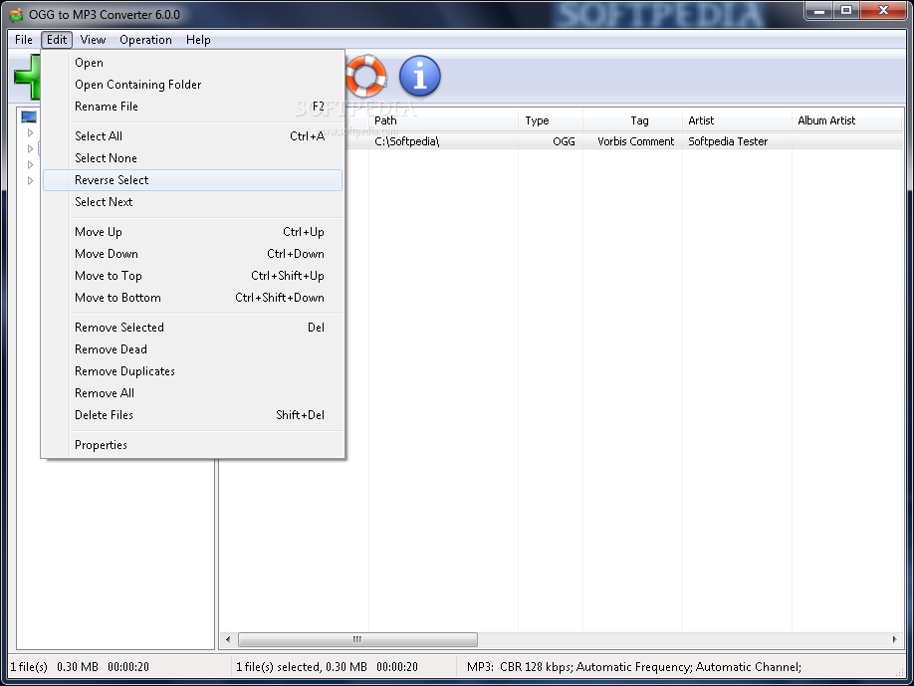Open Properties from Edit menu
Viewport: 914px width, 686px height.
[x=192, y=445]
